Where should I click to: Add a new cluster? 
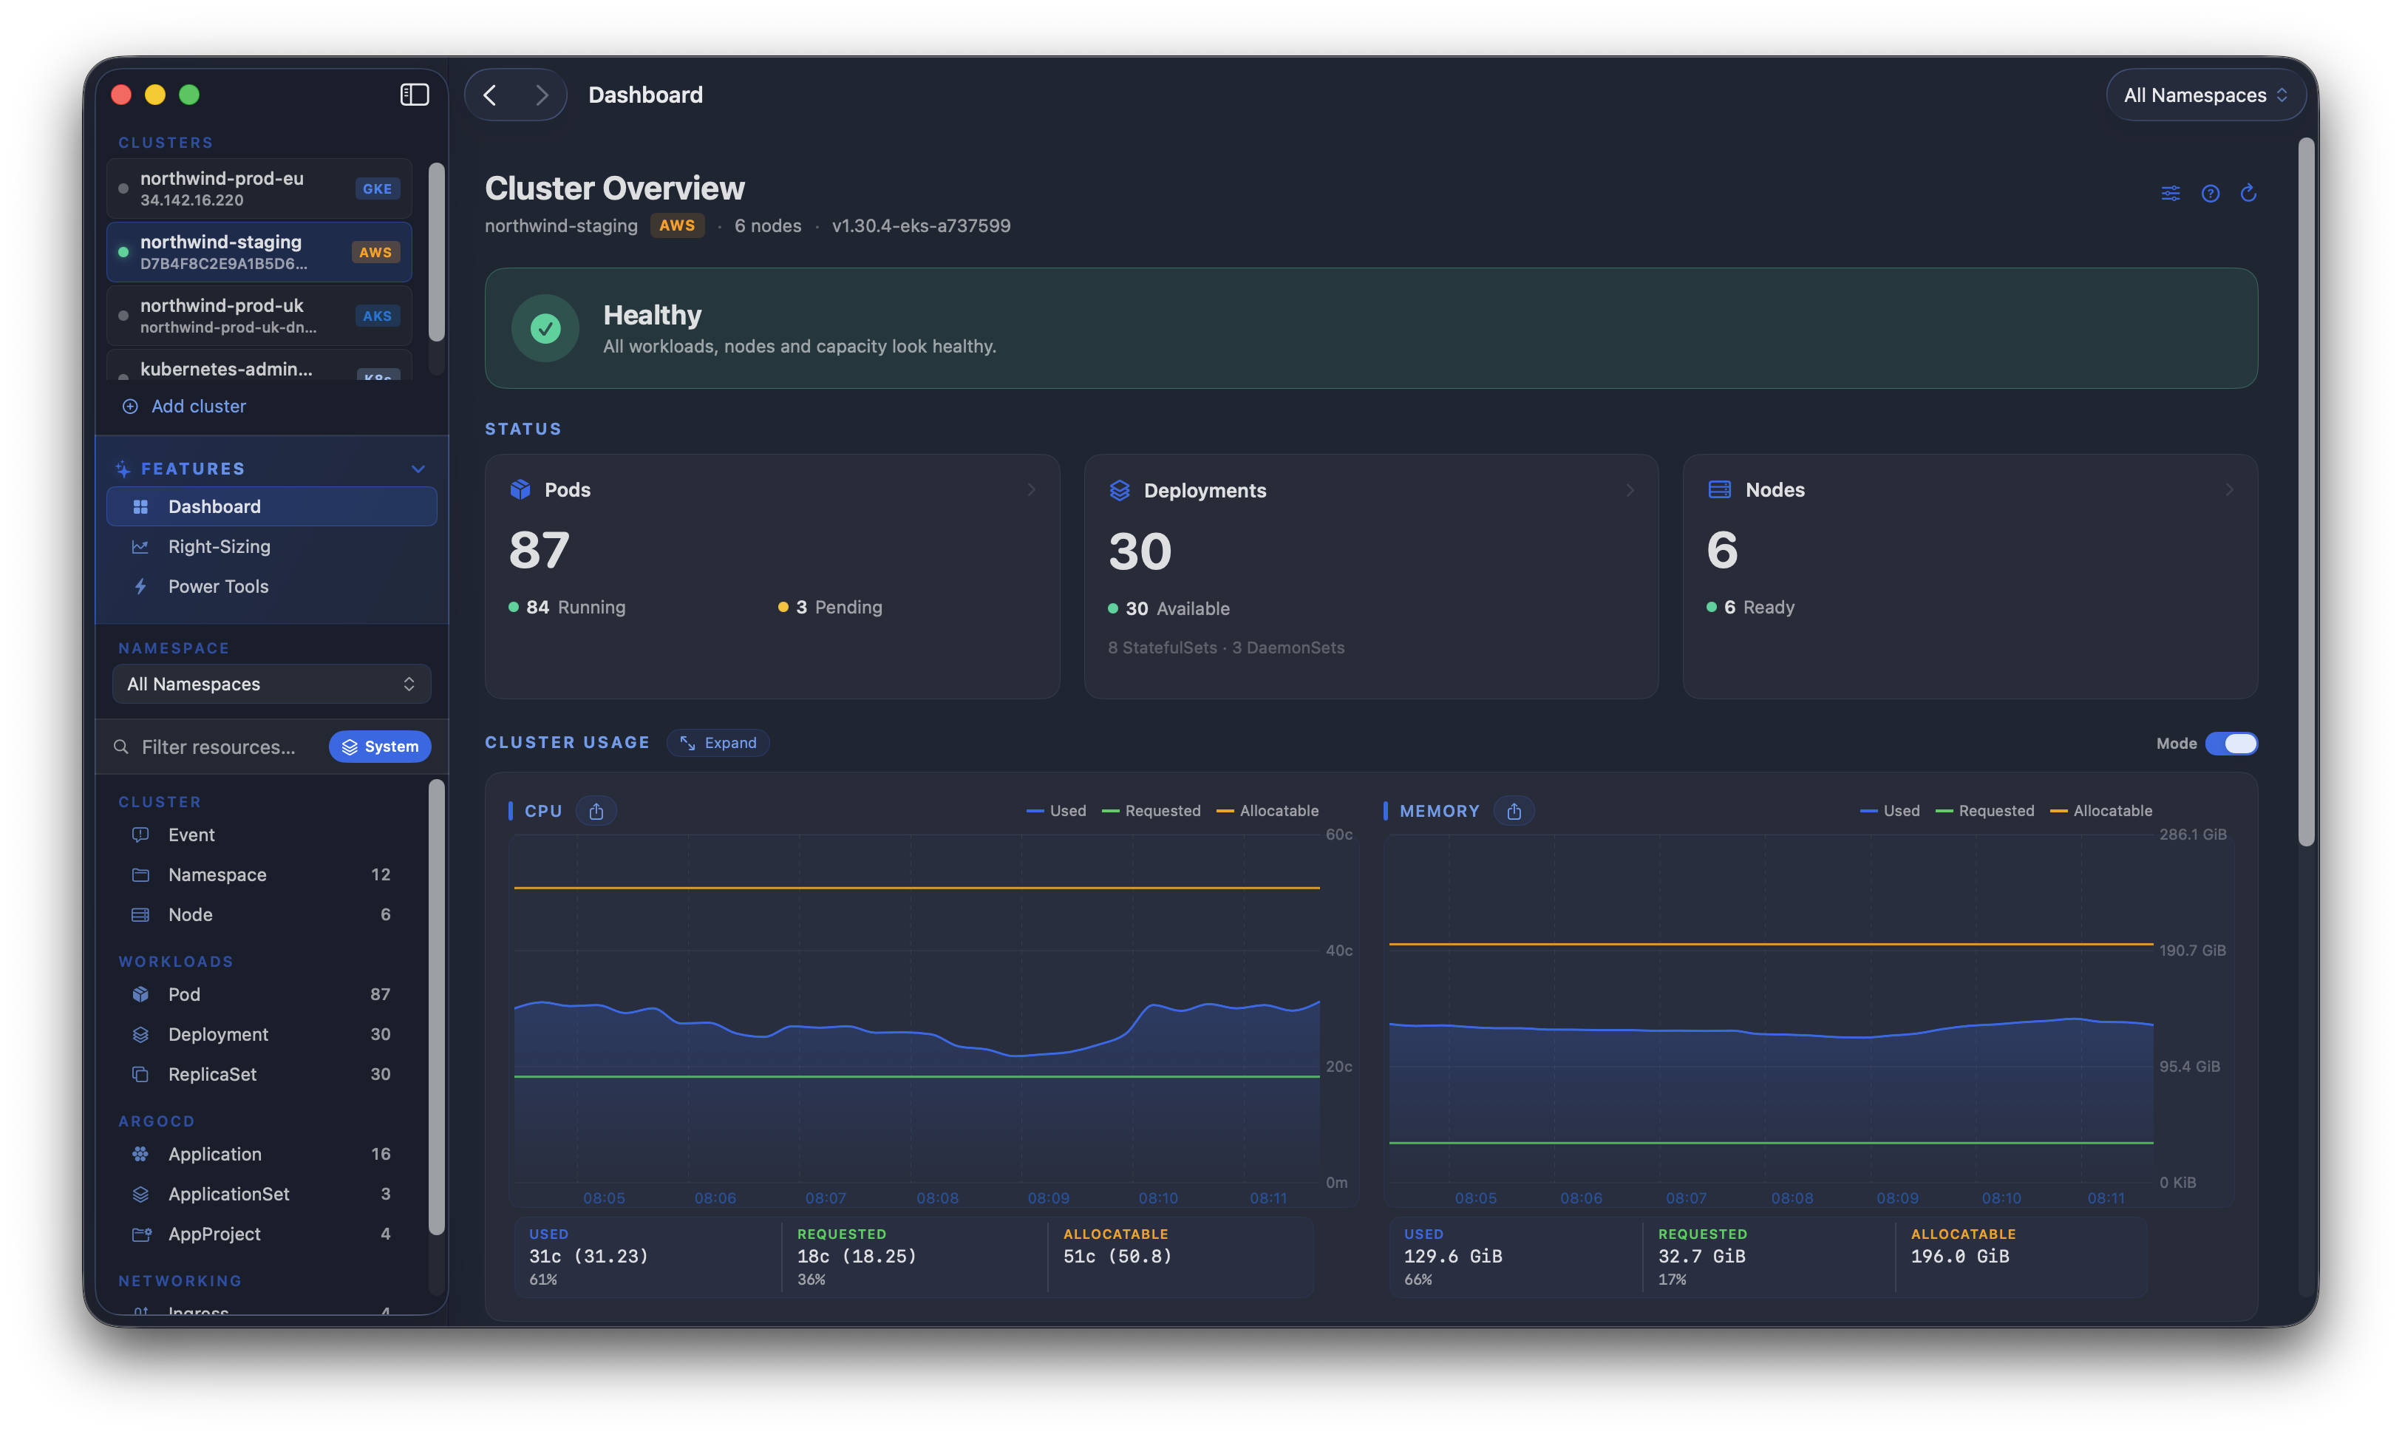click(184, 407)
